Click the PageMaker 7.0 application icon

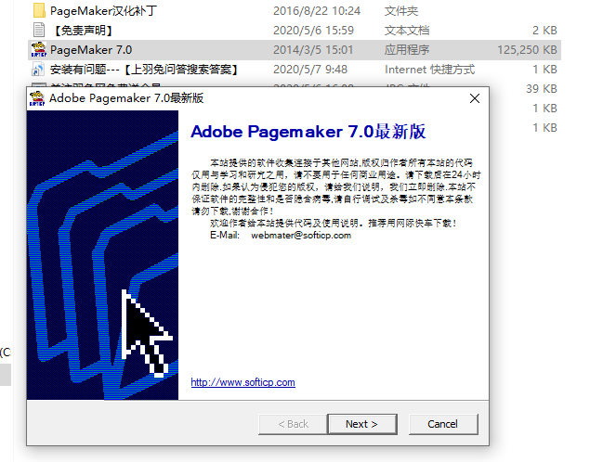pos(38,49)
